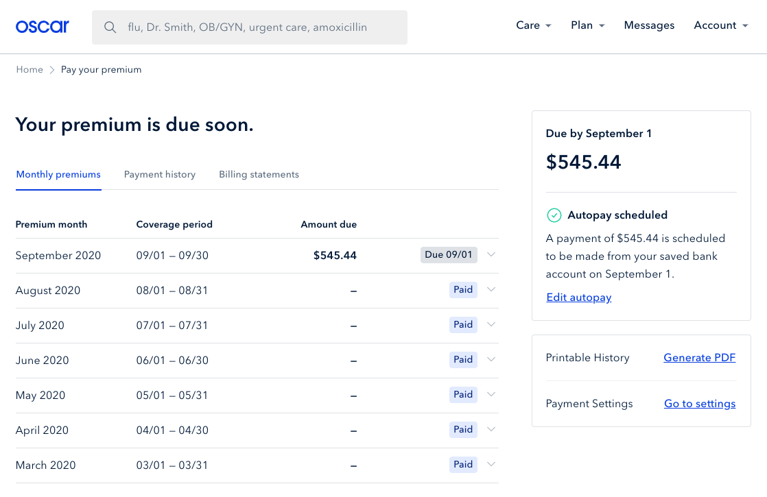Expand the August 2020 premium row
Screen dimensions: 767x497
point(491,289)
